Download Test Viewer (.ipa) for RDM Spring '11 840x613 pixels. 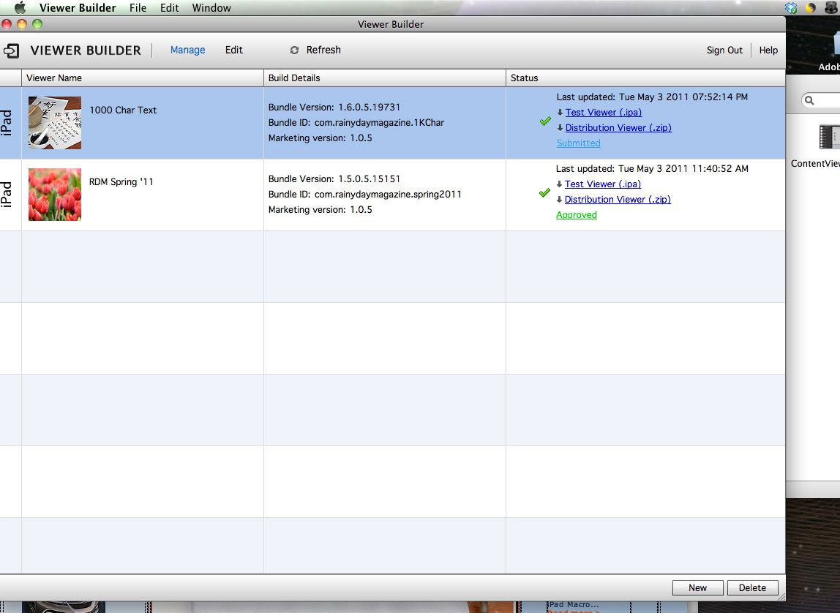603,184
